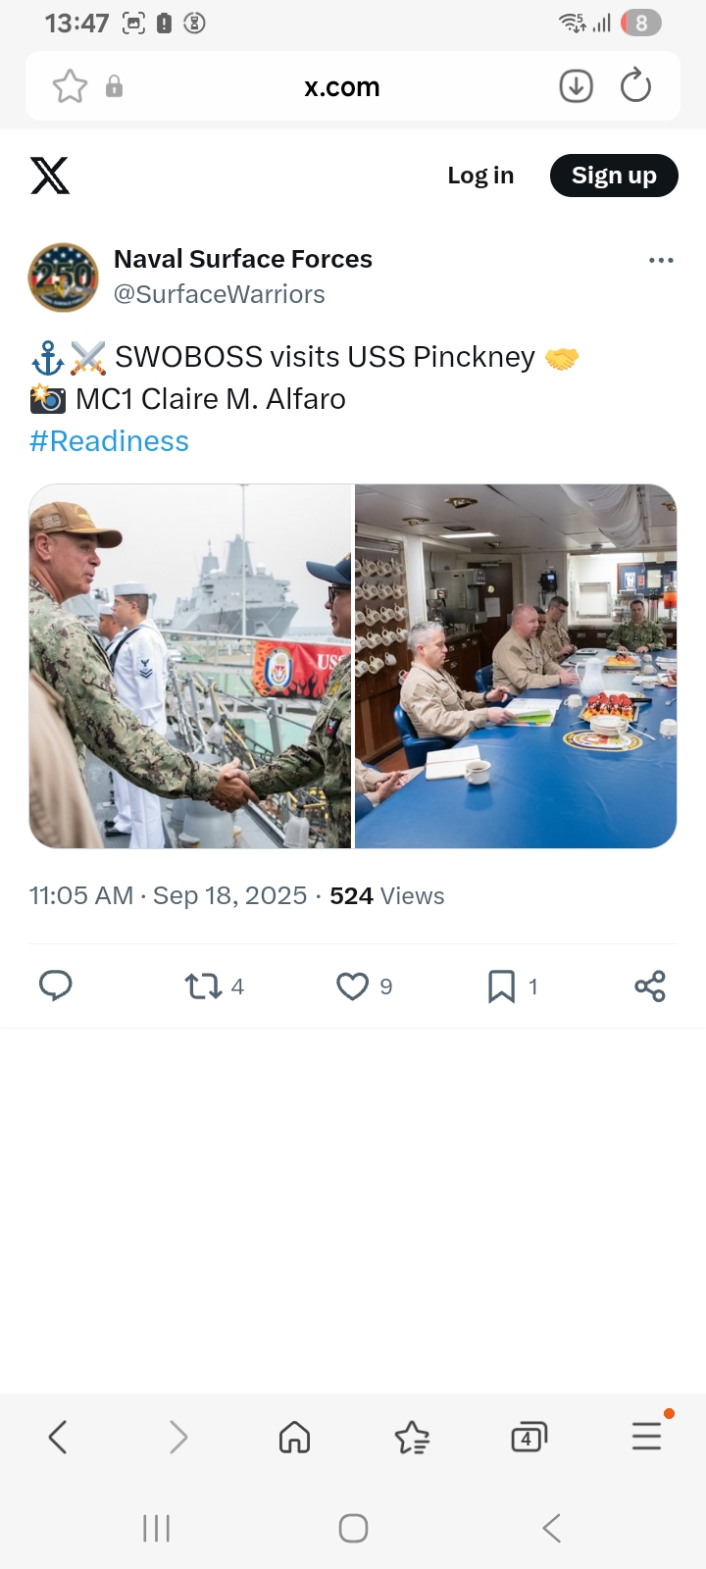Tap the x.com address bar field

click(x=342, y=86)
